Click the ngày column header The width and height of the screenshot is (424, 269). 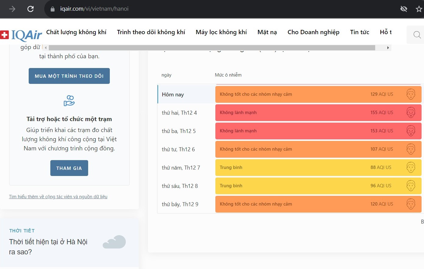tap(167, 75)
